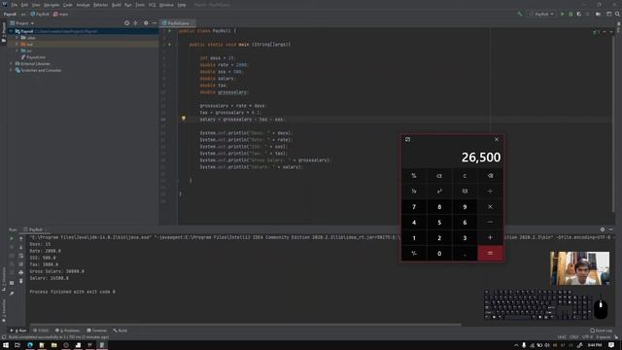Toggle calculator keep-on-top mode icon
Screen dimensions: 622x350
click(407, 140)
